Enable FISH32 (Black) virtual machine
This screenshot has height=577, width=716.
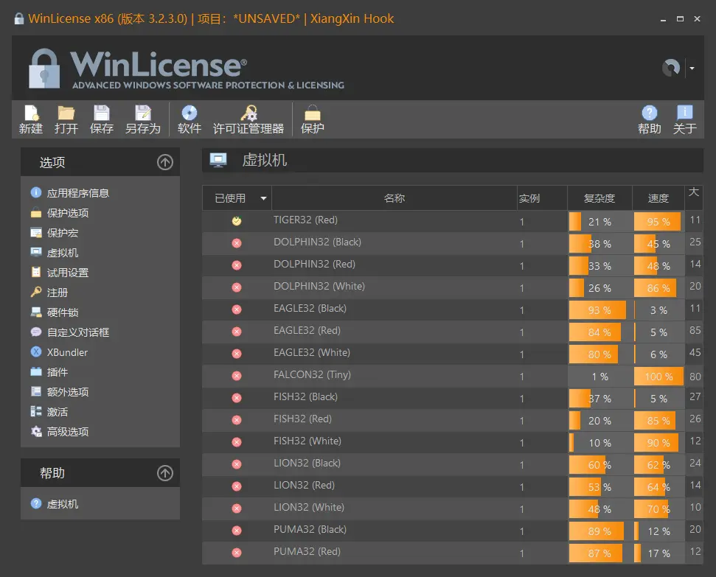click(x=237, y=398)
